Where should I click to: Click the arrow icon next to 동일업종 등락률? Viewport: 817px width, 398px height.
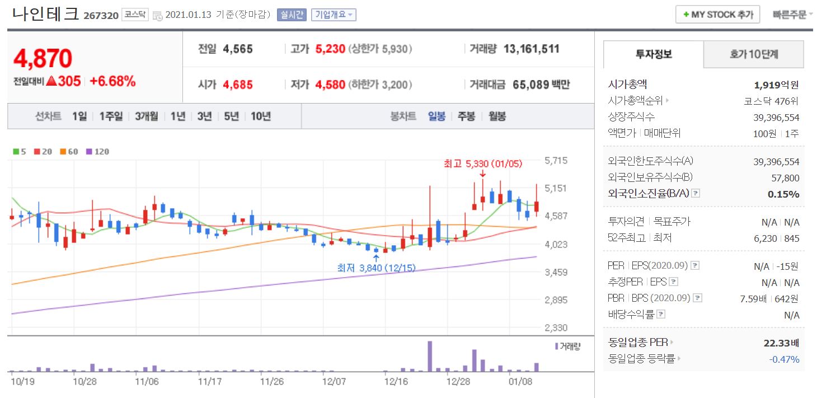679,359
